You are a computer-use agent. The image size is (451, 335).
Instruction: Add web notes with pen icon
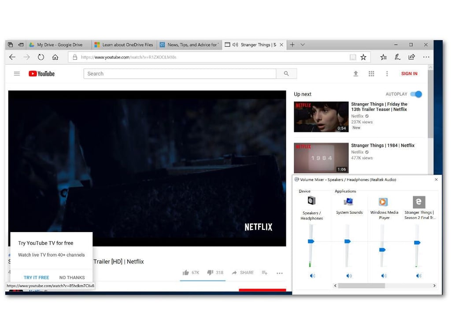[398, 57]
